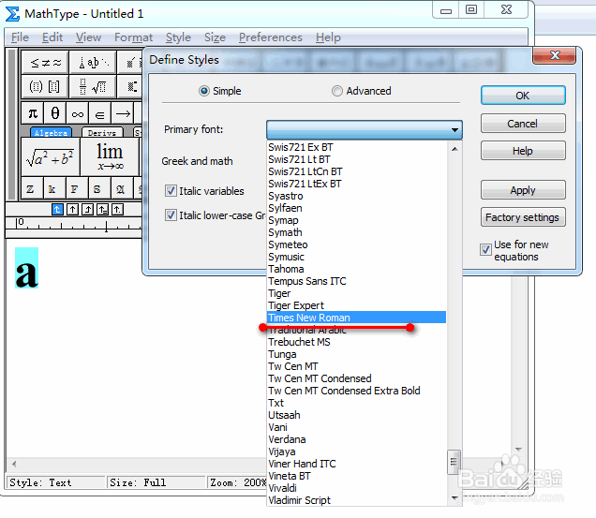This screenshot has height=518, width=596.
Task: Choose Times New Roman from font list
Action: pos(356,318)
